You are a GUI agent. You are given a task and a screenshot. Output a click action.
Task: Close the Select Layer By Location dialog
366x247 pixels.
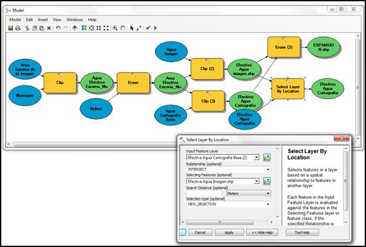(x=342, y=138)
